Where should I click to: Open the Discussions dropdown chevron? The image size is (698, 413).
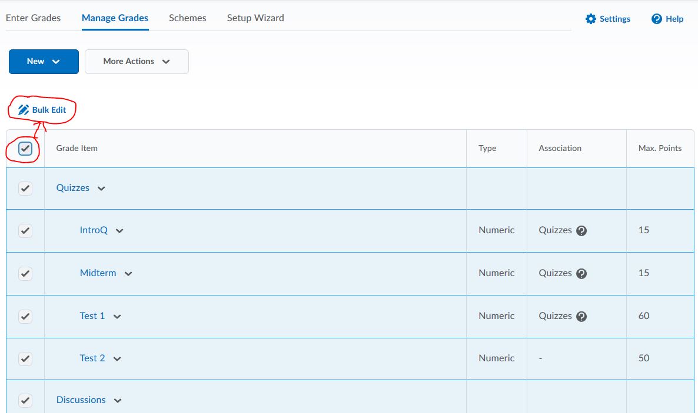coord(117,400)
